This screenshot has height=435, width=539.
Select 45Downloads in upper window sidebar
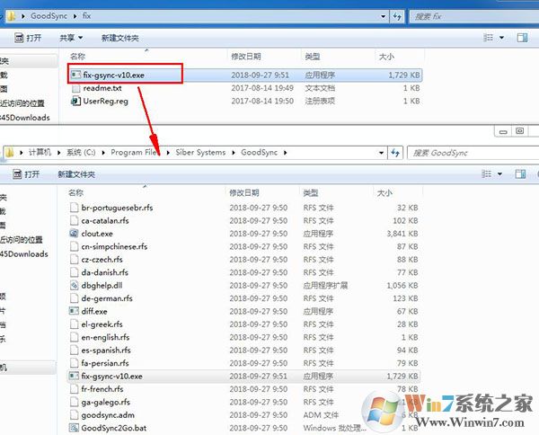(x=25, y=118)
